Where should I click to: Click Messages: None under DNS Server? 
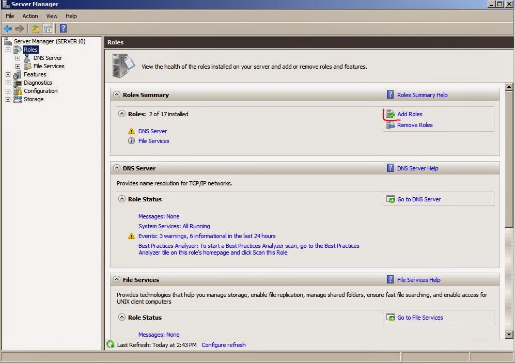click(159, 216)
